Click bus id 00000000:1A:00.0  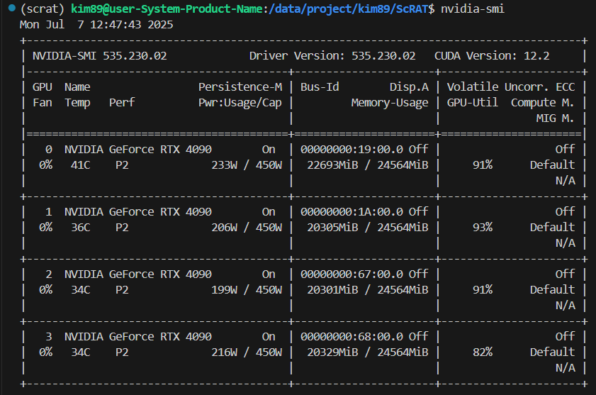click(x=352, y=212)
